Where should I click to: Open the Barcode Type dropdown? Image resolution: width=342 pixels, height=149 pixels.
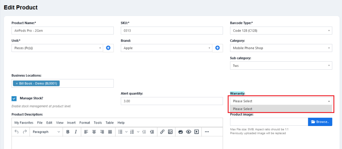(281, 31)
